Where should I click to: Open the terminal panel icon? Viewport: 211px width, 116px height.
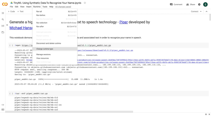pos(3,110)
